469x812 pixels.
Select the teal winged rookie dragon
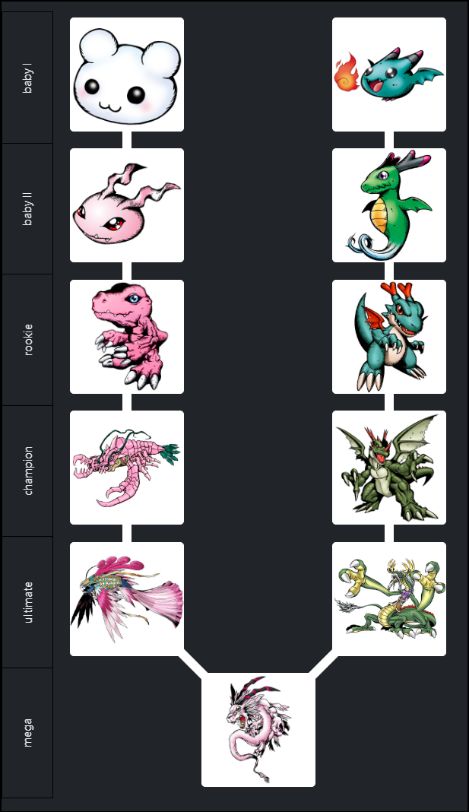tap(388, 337)
